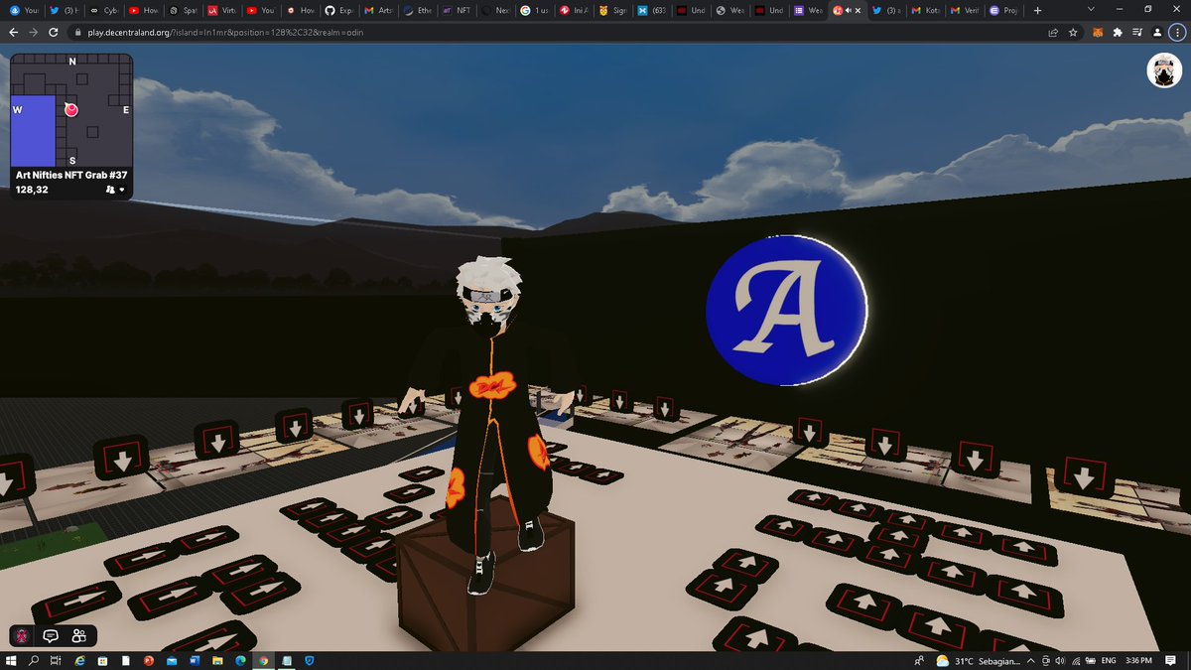Open the Chrome profile icon in toolbar
1191x670 pixels.
click(x=1157, y=32)
